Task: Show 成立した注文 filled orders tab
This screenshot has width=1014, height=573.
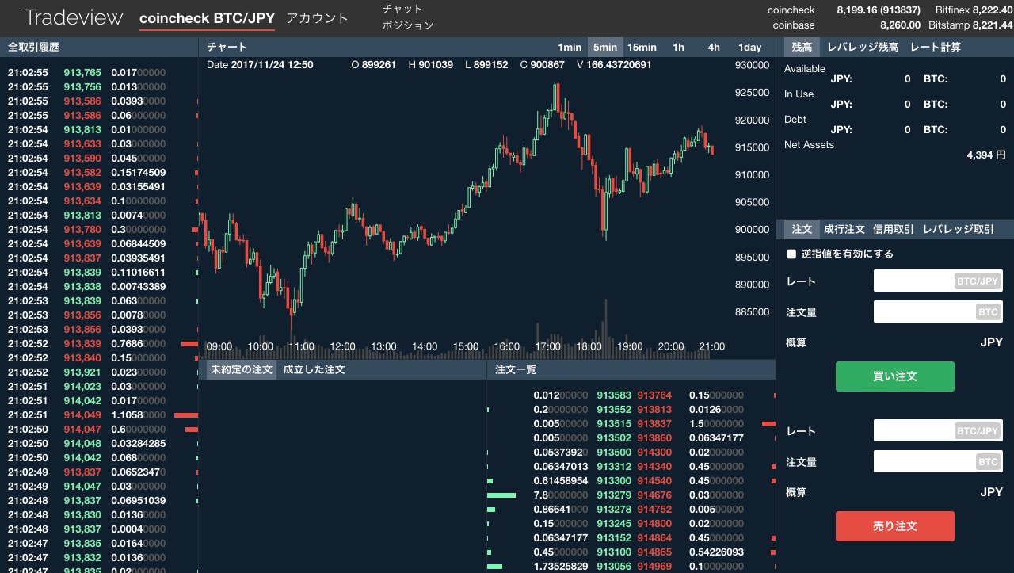Action: click(314, 369)
